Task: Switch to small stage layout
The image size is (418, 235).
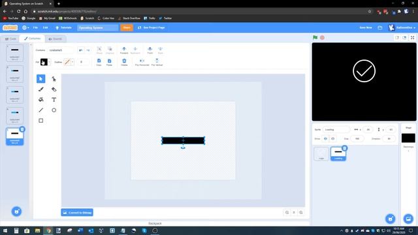Action: 397,38
